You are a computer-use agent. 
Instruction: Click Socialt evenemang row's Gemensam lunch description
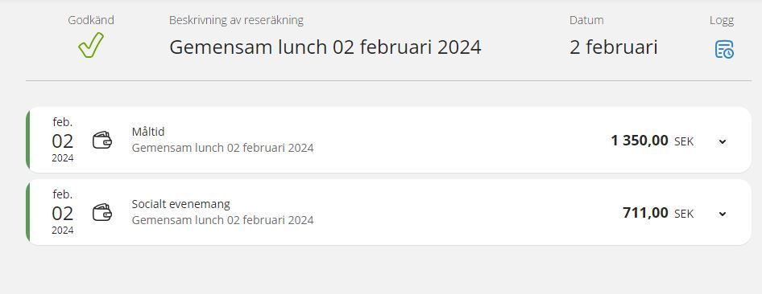222,220
